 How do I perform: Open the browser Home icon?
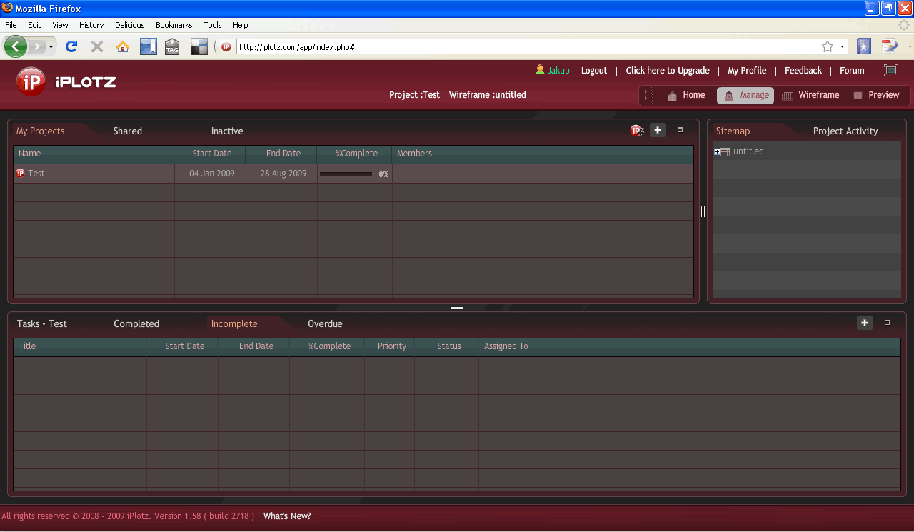coord(123,46)
